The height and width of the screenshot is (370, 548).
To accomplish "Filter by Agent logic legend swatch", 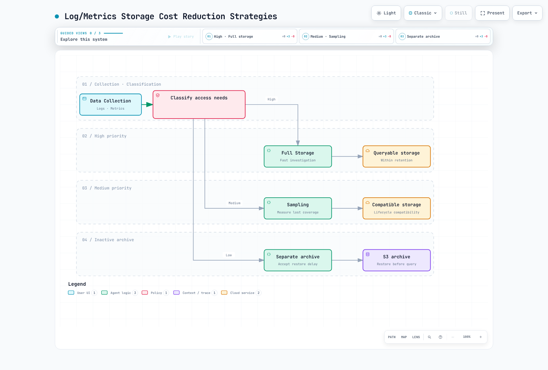I will (104, 293).
